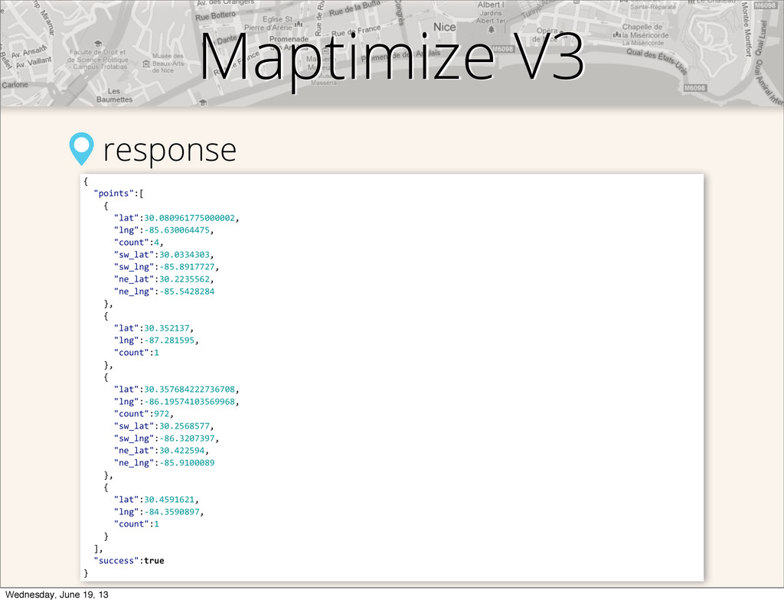Click sw_lng value -86.3207397
The width and height of the screenshot is (784, 603).
(187, 438)
